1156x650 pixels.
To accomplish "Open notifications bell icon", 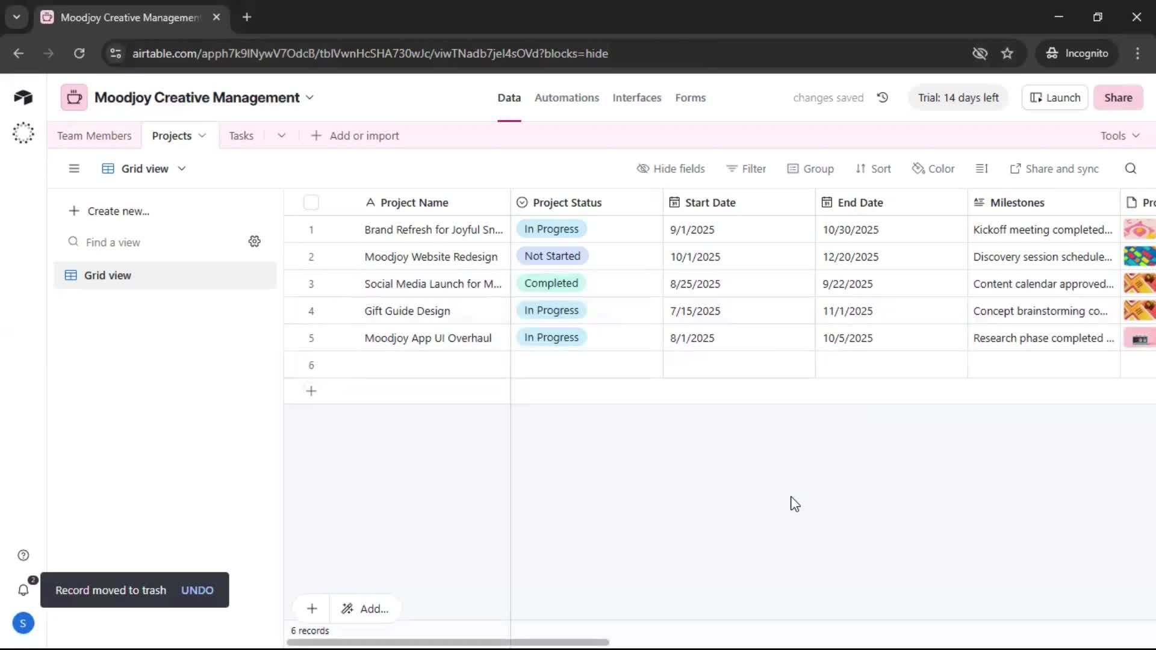I will pyautogui.click(x=23, y=590).
